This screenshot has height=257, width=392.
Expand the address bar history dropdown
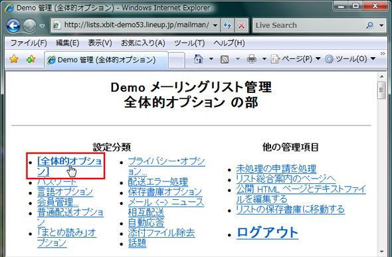coord(215,25)
